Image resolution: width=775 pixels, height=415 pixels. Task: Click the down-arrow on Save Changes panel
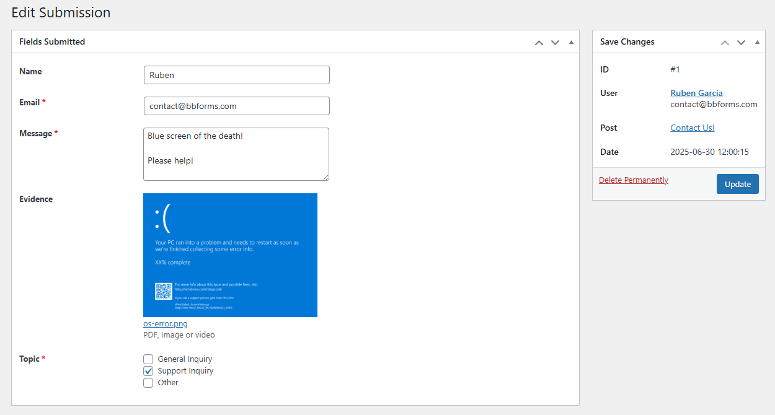pyautogui.click(x=741, y=41)
